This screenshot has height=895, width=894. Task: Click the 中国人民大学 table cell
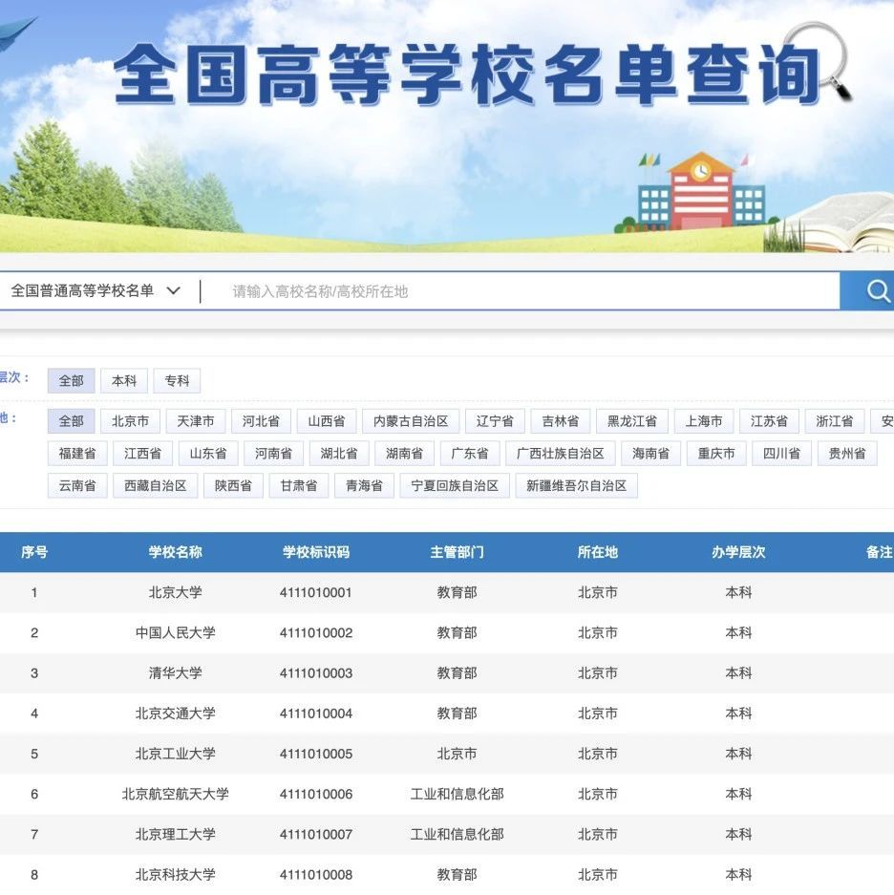pos(175,633)
